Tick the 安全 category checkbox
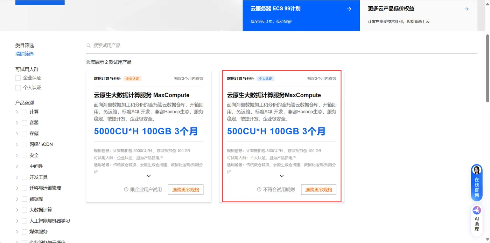This screenshot has height=243, width=490. [24, 155]
